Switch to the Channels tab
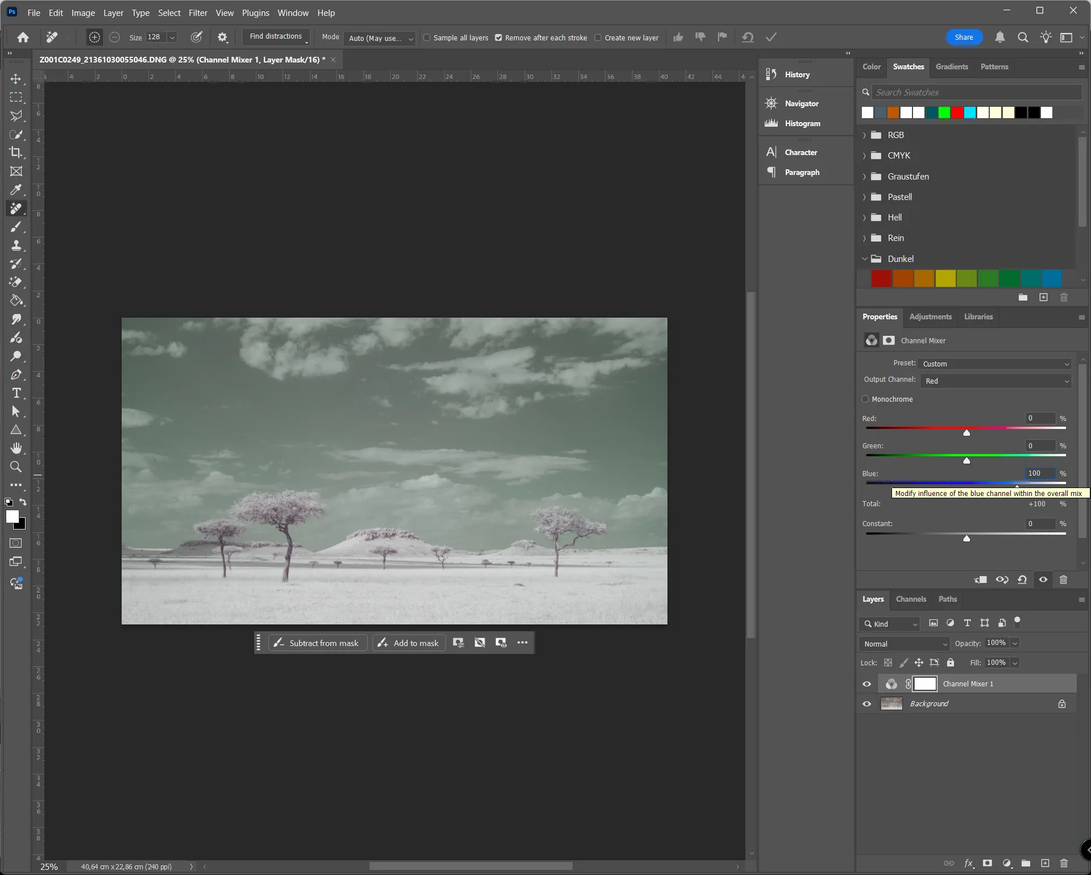1091x875 pixels. [911, 599]
